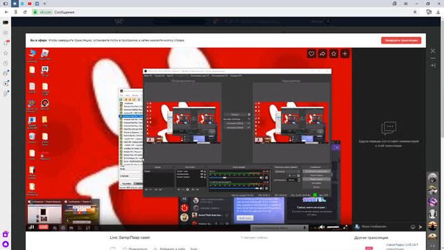Expand the more options dropdown below video

coord(194,249)
